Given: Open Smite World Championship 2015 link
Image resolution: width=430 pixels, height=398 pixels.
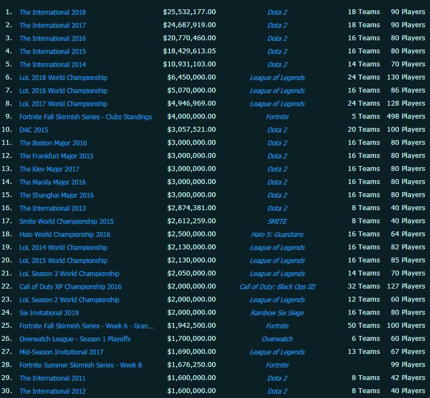Looking at the screenshot, I should (66, 222).
